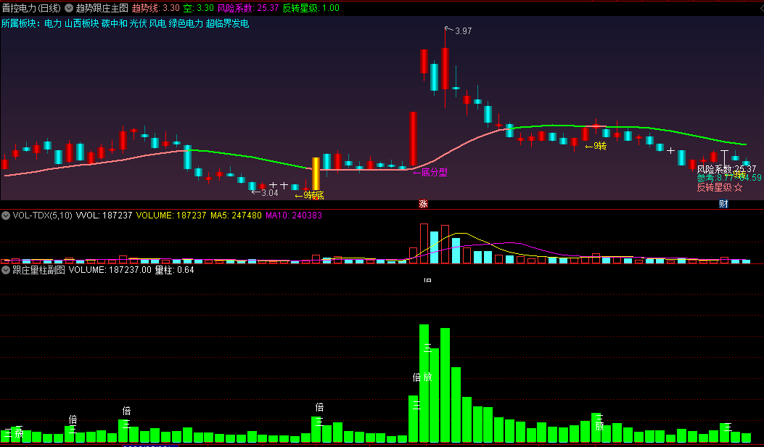
Task: Click the red 涨 event marker icon
Action: click(423, 204)
